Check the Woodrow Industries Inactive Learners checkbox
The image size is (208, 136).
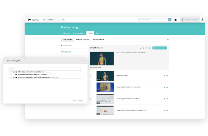tap(11, 75)
